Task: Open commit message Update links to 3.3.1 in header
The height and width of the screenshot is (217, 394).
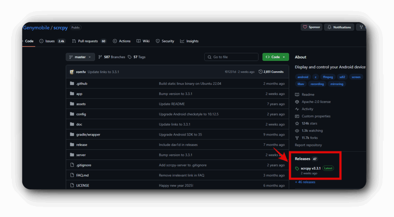Action: pyautogui.click(x=103, y=72)
